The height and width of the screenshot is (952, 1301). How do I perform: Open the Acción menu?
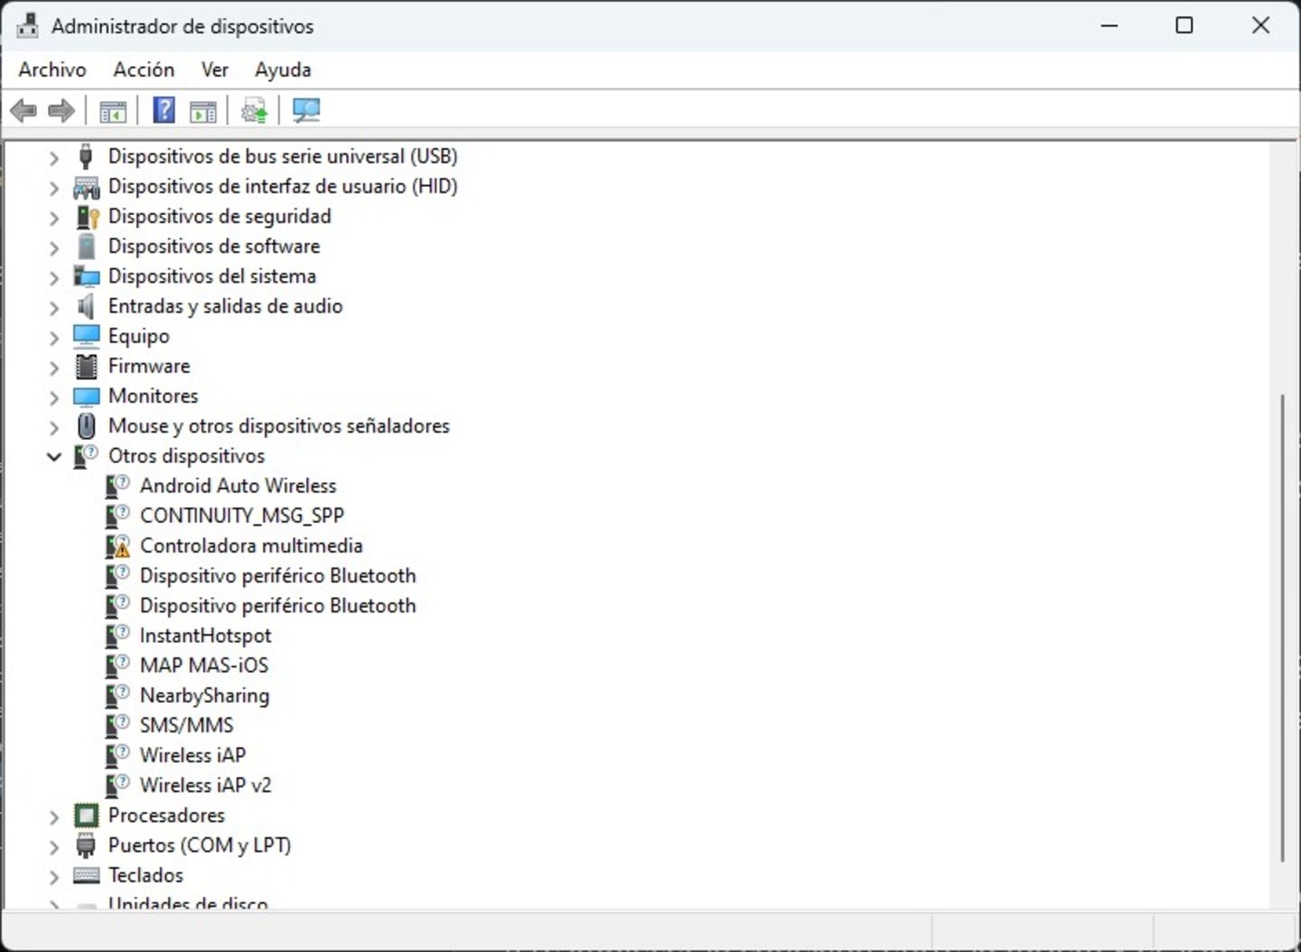(x=144, y=70)
